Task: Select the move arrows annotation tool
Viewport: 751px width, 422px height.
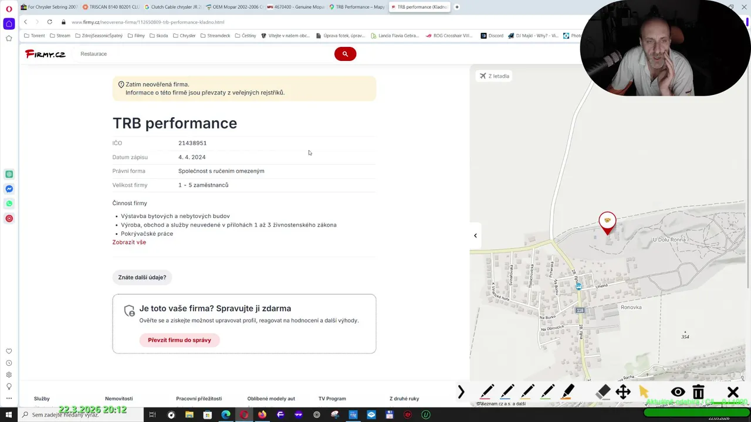Action: pos(623,392)
